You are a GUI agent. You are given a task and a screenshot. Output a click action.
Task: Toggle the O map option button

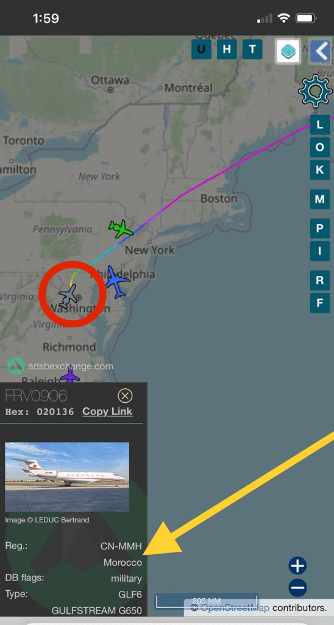[319, 148]
